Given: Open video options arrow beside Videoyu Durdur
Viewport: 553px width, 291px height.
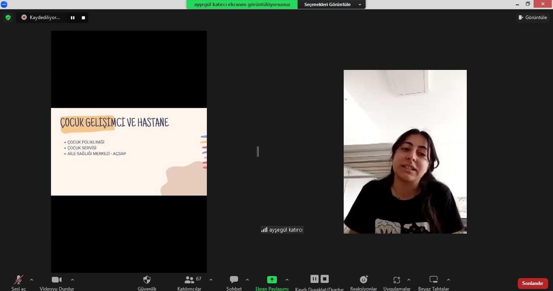Looking at the screenshot, I should (72, 280).
